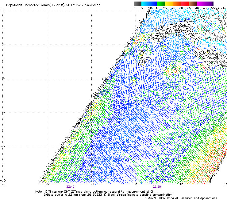
Task: Click the purple 45-50 knots color band
Action: 209,4
